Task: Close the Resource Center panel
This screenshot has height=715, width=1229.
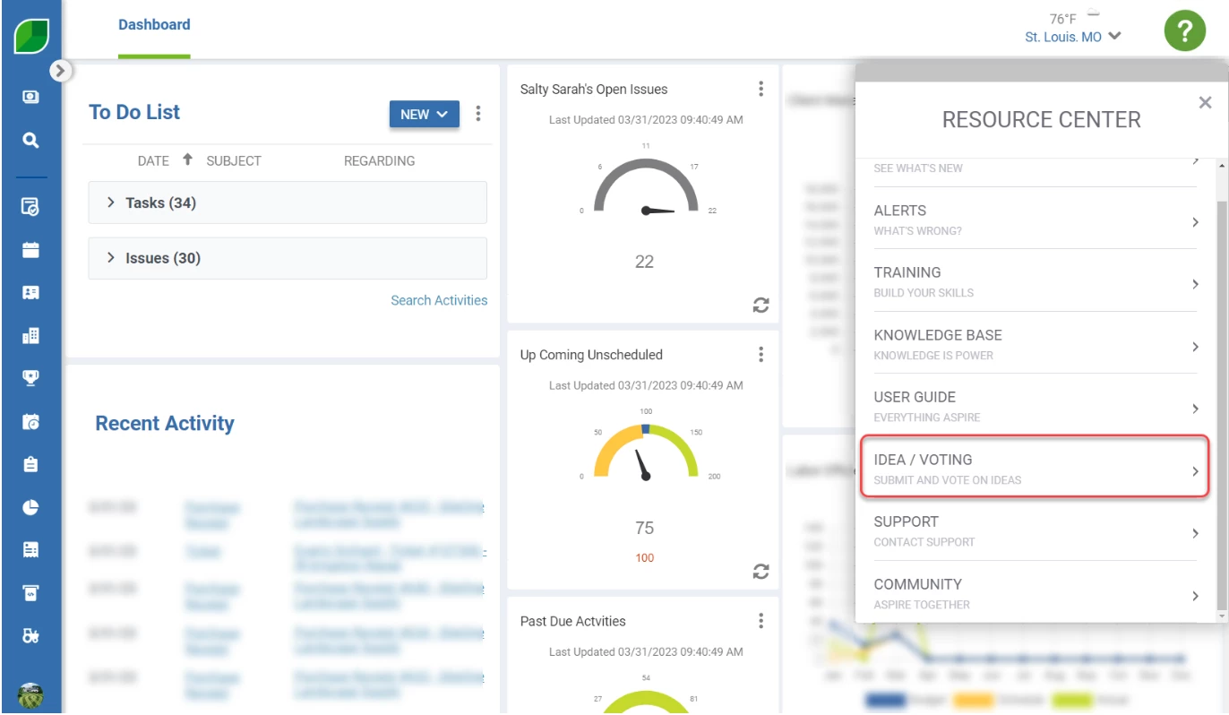Action: [x=1205, y=102]
